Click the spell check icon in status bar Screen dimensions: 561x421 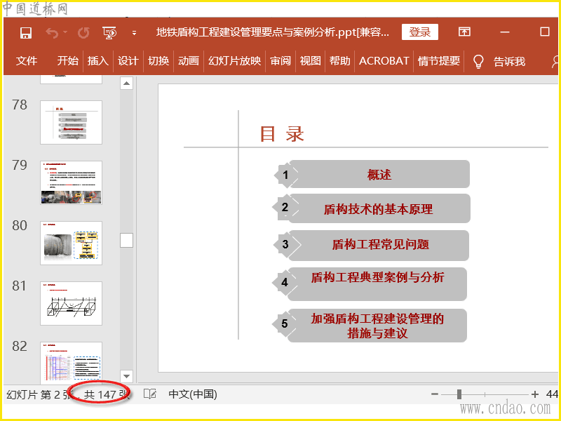point(150,394)
